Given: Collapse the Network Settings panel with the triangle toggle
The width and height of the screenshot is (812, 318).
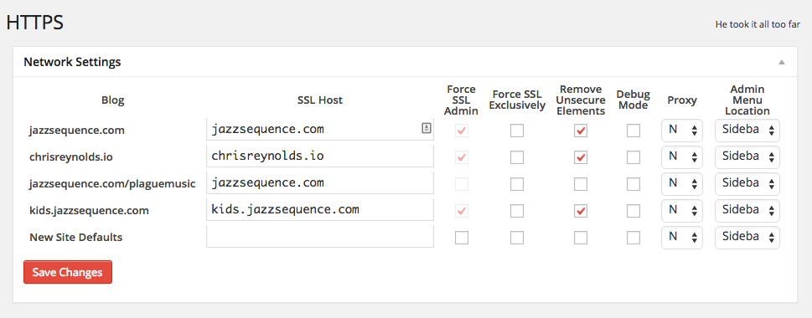Looking at the screenshot, I should [x=782, y=62].
